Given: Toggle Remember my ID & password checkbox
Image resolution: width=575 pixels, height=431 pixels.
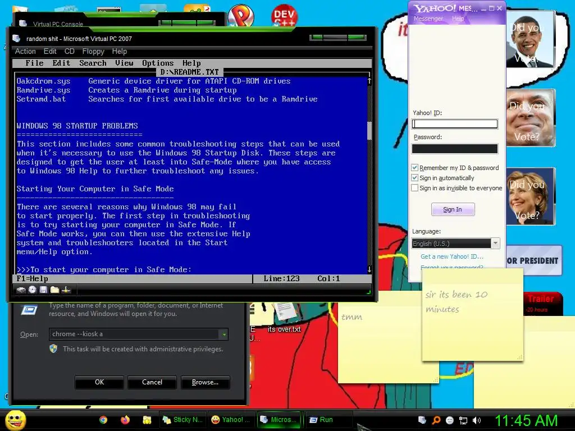Looking at the screenshot, I should [x=415, y=167].
